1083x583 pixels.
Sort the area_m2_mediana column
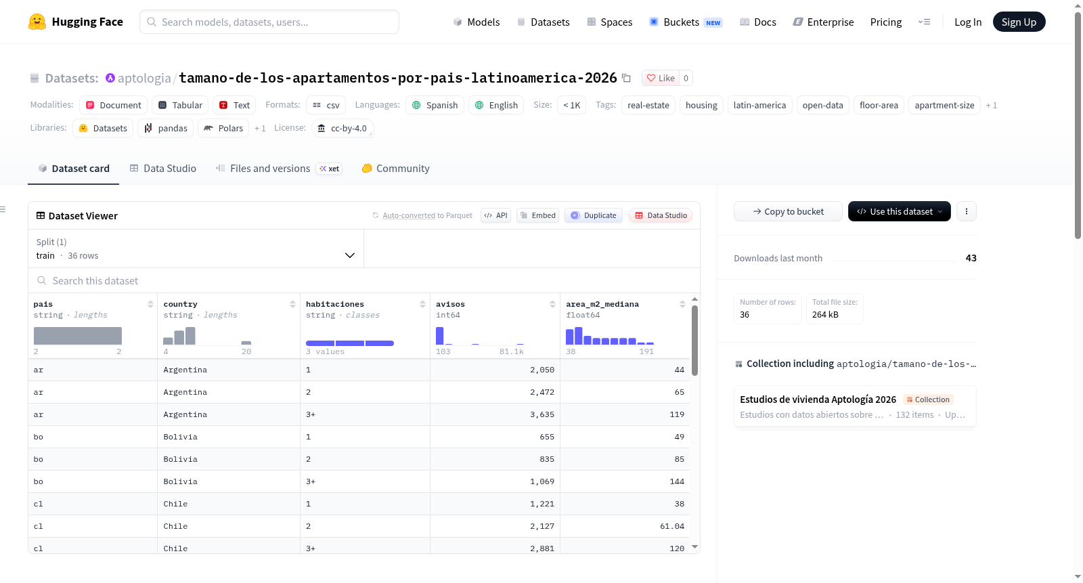tap(682, 304)
